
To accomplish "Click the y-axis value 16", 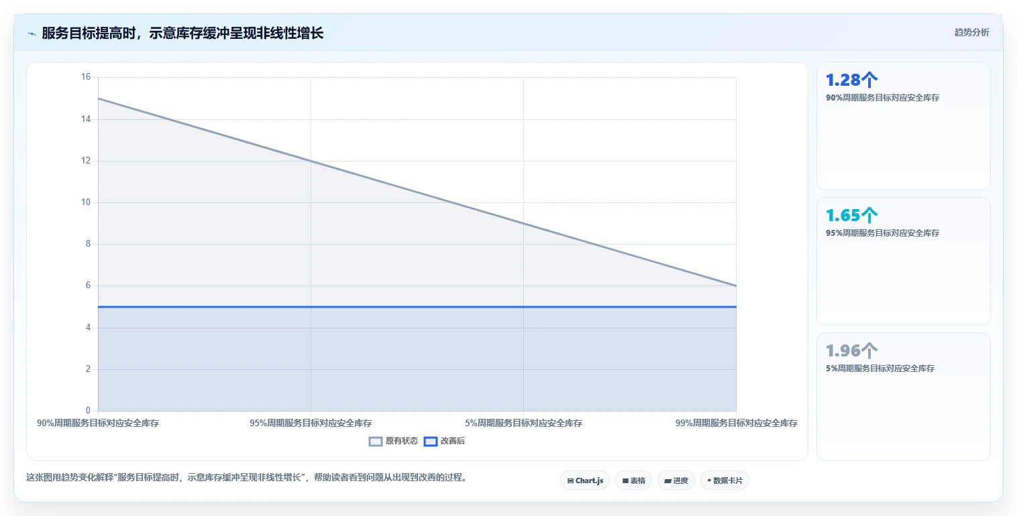I will click(x=86, y=77).
